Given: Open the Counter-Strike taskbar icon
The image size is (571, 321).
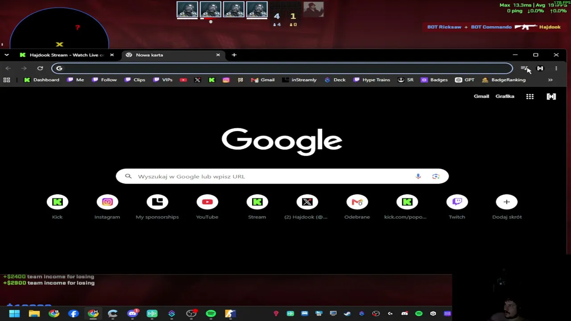Looking at the screenshot, I should coord(230,313).
